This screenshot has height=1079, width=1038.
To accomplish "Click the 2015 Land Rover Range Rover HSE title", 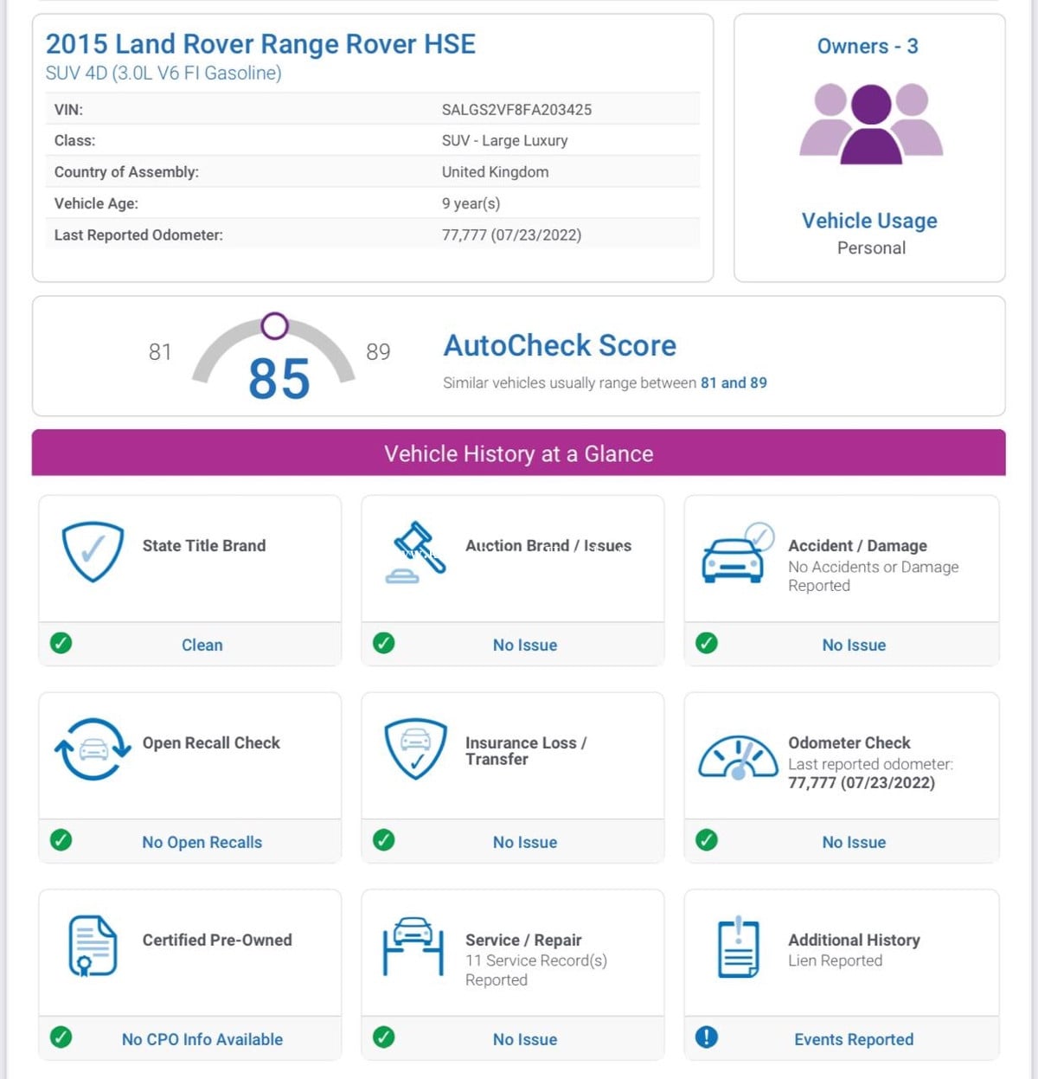I will (x=260, y=44).
